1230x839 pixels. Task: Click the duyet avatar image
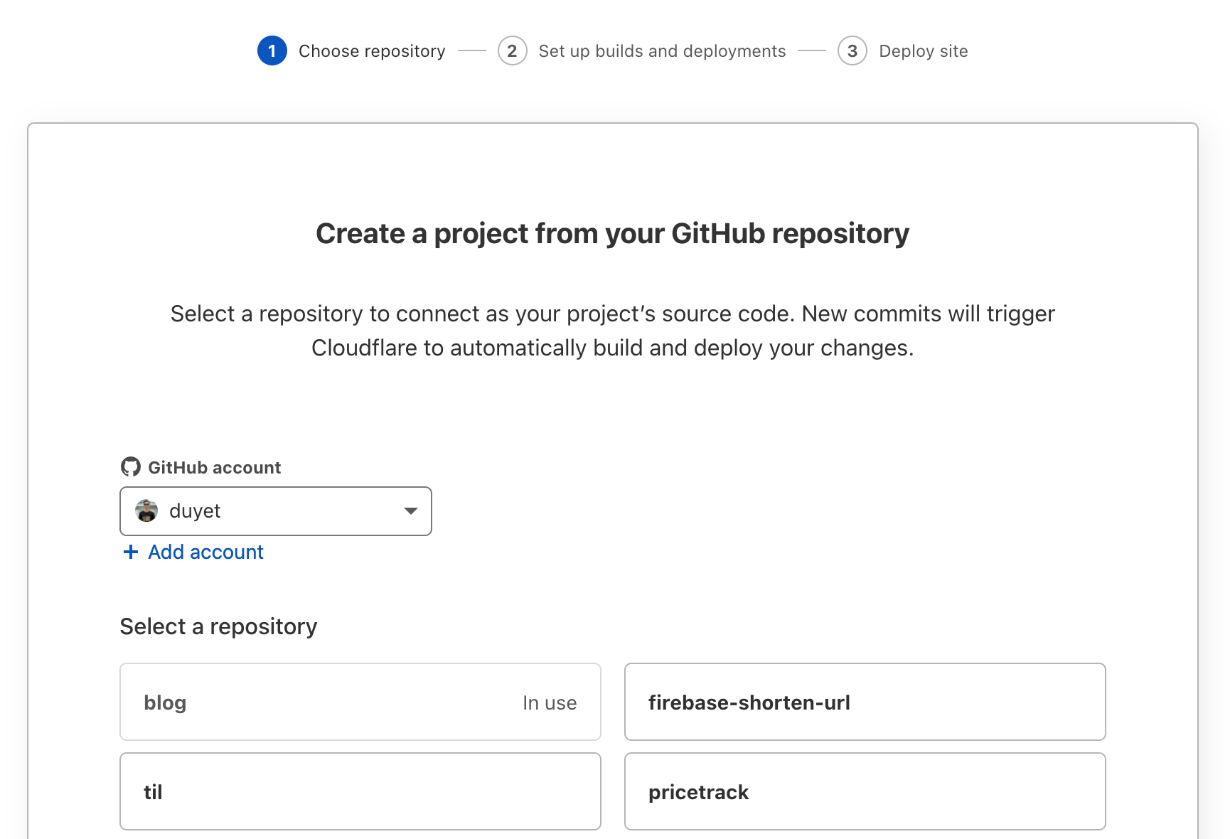click(146, 511)
